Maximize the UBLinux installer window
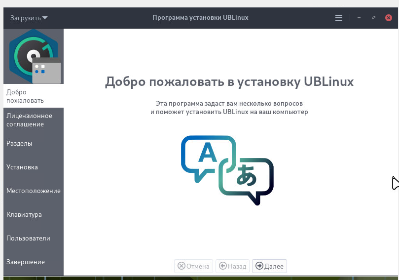The image size is (399, 280). 373,18
